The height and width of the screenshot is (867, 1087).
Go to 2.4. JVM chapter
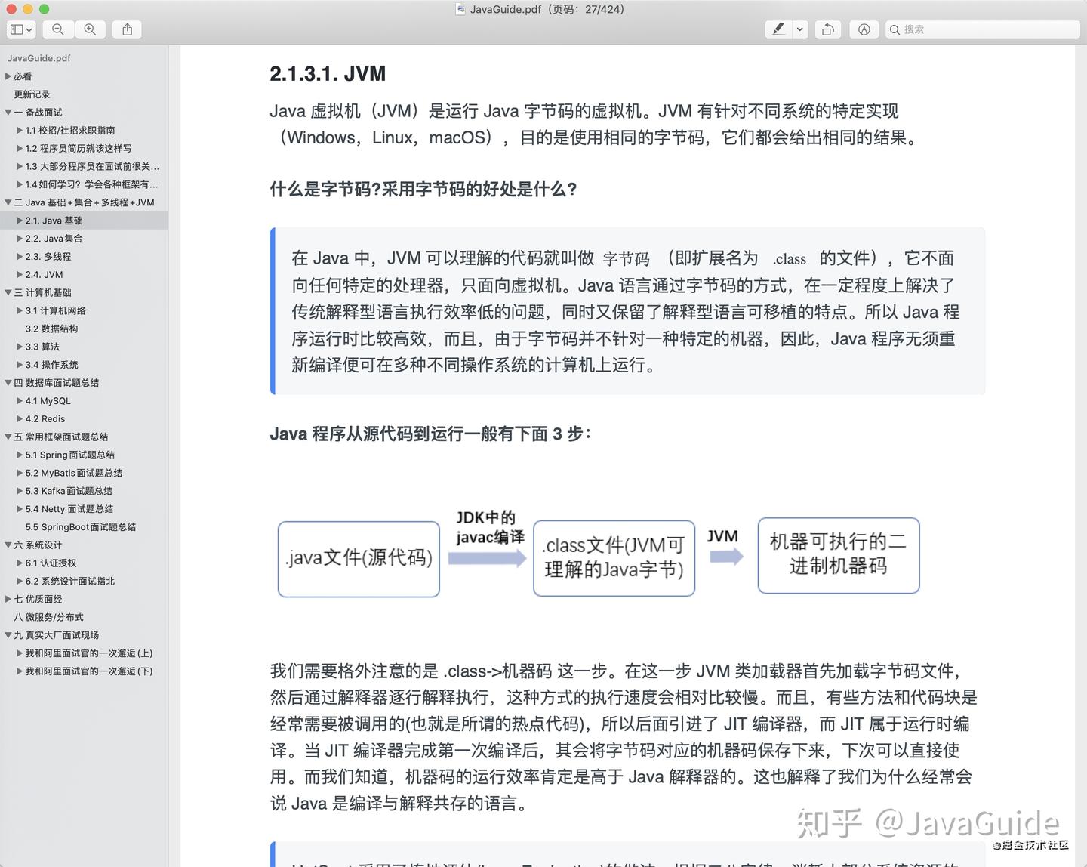[44, 275]
